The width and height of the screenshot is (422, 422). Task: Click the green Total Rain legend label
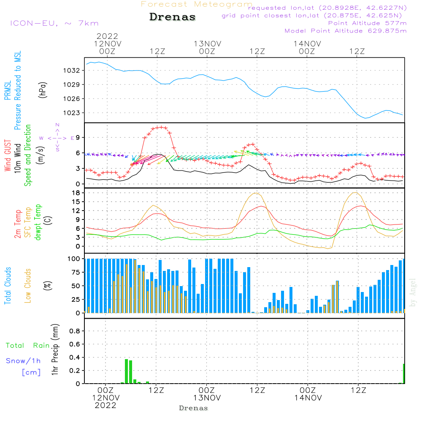(28, 346)
